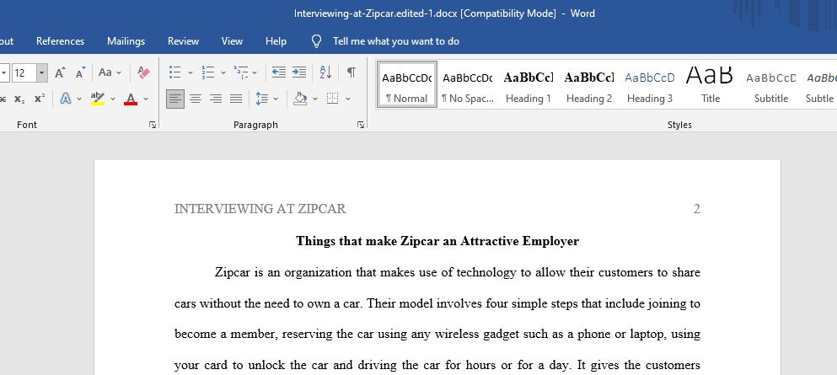This screenshot has height=375, width=837.
Task: Apply the Subtitle style
Action: 770,84
